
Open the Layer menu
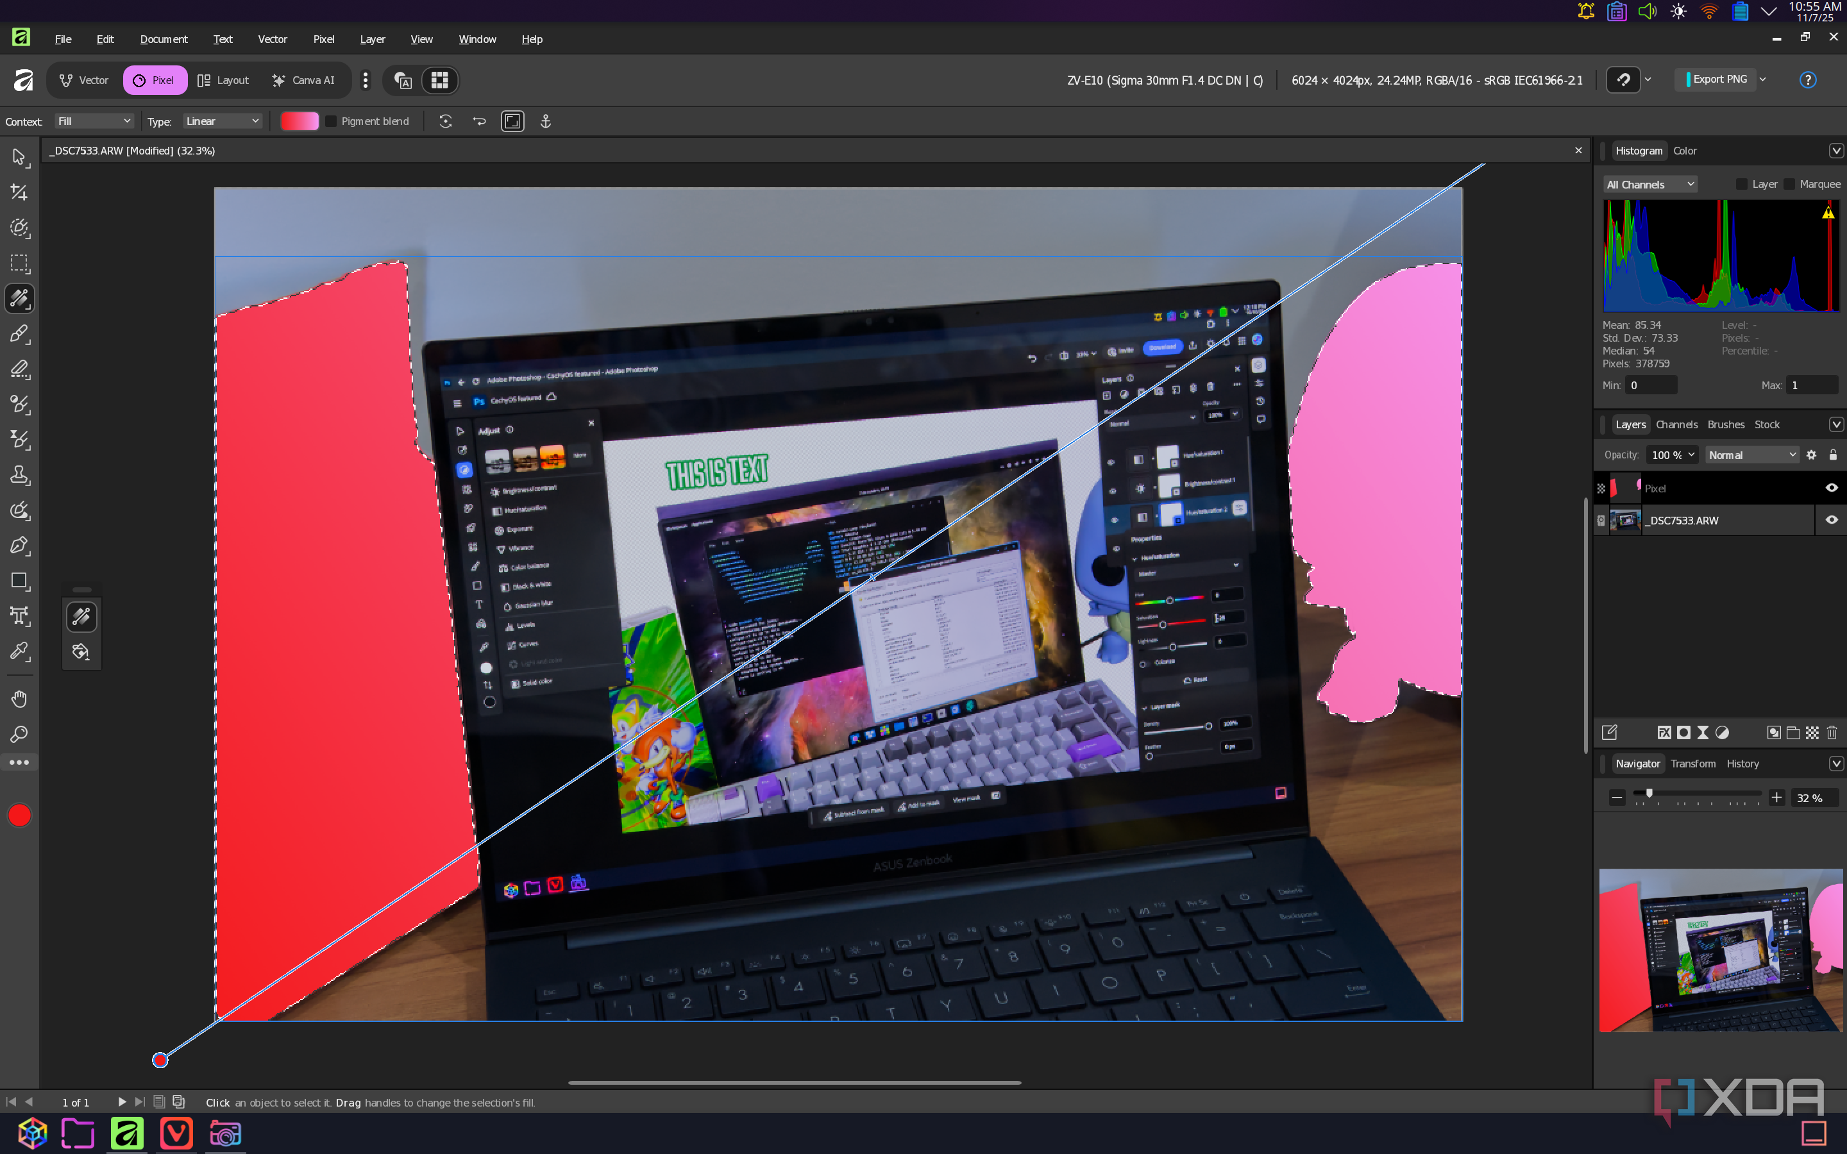(373, 39)
